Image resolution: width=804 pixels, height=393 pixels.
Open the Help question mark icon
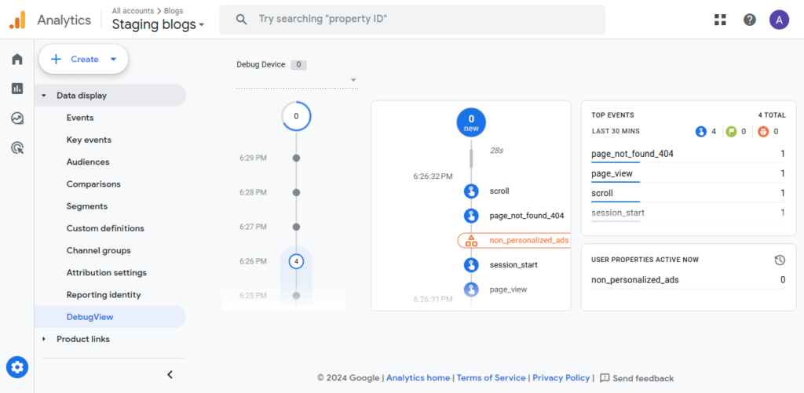(x=750, y=20)
